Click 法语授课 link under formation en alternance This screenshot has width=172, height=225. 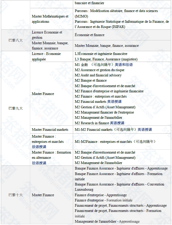click(x=39, y=163)
